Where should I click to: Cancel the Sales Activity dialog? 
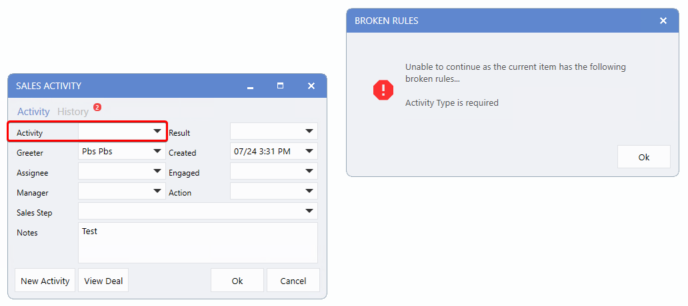293,281
